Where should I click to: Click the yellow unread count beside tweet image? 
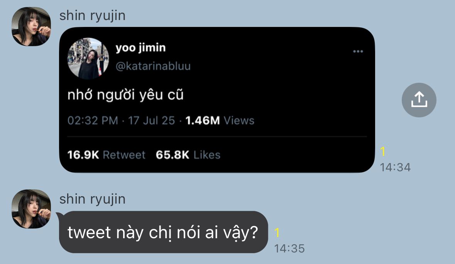(383, 152)
